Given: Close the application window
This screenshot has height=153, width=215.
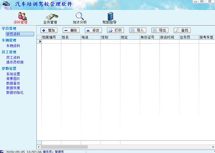Looking at the screenshot, I should click(x=210, y=2).
